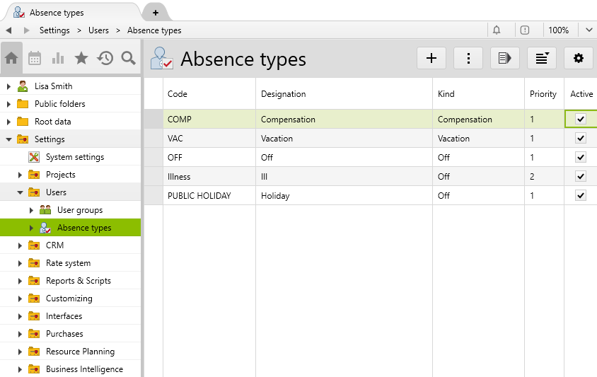Screen dimensions: 597x377
Task: Click Users in the breadcrumb path
Action: click(98, 30)
